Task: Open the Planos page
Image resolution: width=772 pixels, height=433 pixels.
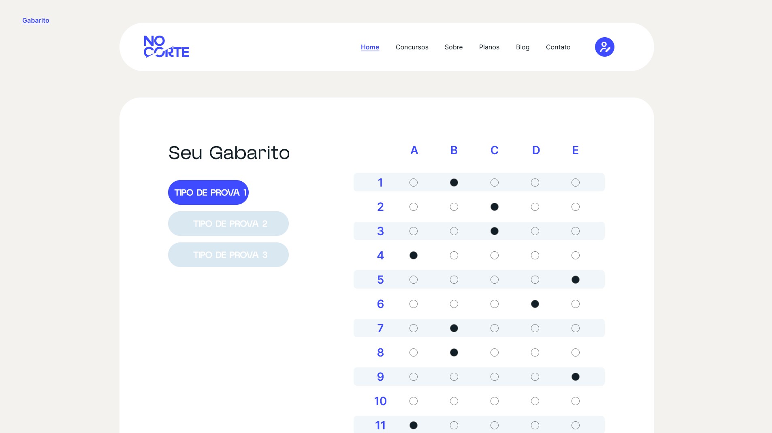Action: (x=489, y=47)
